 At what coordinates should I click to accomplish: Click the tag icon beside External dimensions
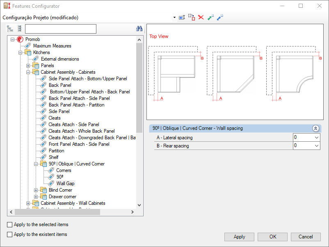pos(36,59)
